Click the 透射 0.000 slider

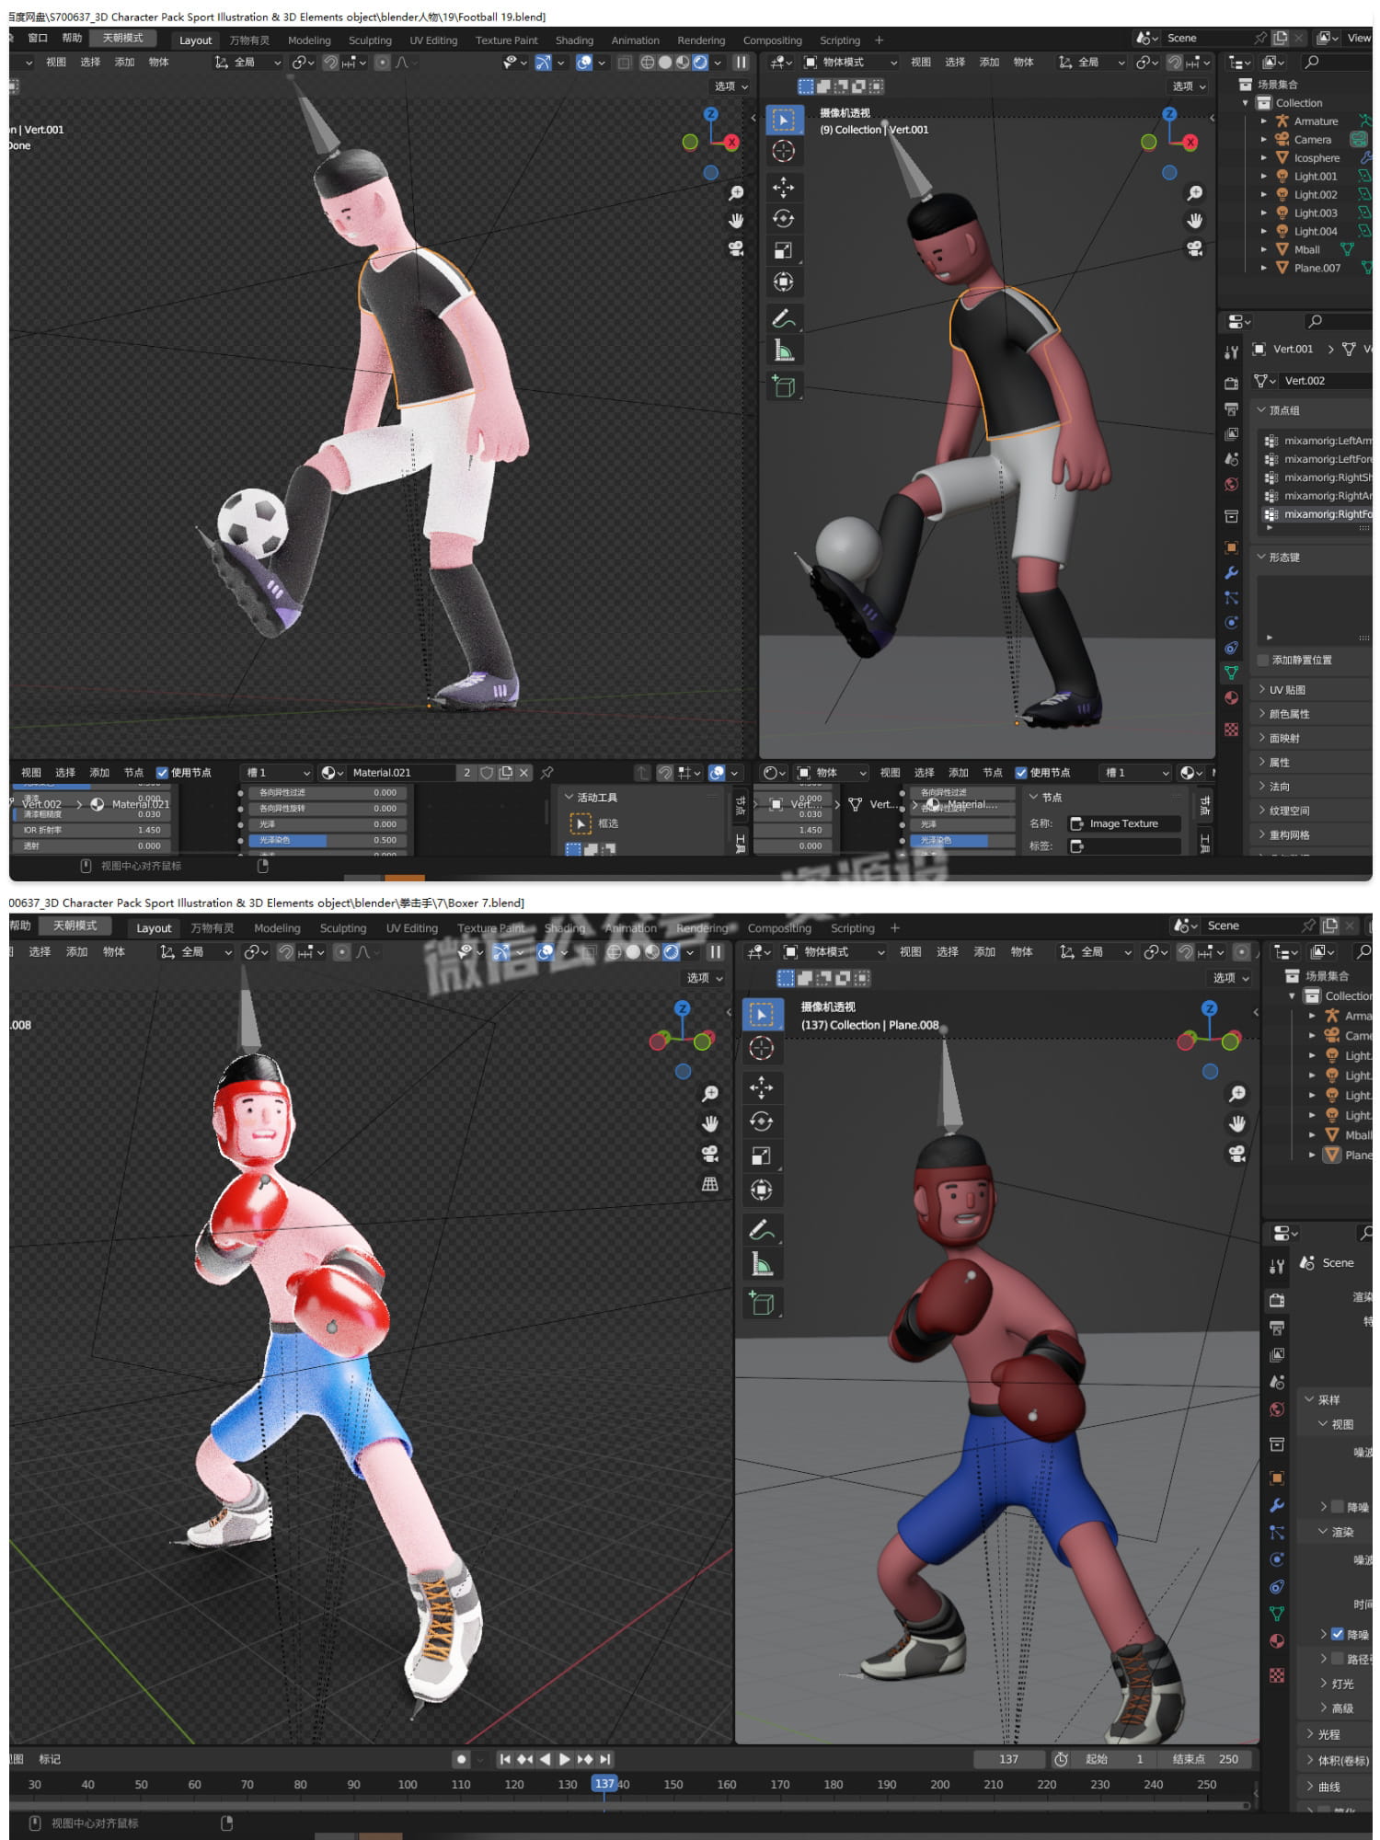click(x=92, y=845)
